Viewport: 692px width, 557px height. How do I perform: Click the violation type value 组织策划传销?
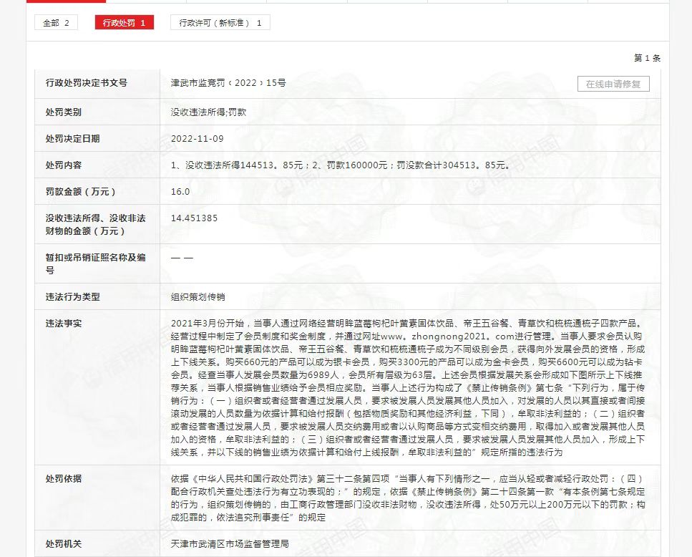tap(198, 296)
